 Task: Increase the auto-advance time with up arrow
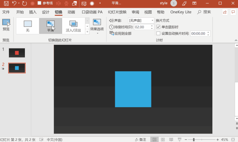[x=208, y=32]
